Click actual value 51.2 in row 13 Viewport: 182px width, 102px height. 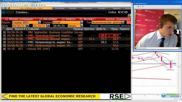click(104, 39)
